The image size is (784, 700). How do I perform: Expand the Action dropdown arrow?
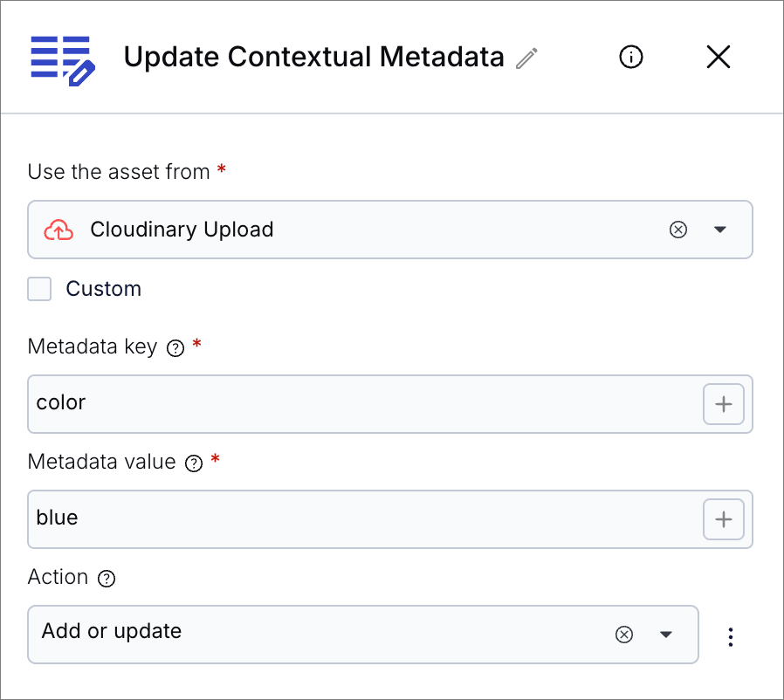pyautogui.click(x=666, y=635)
